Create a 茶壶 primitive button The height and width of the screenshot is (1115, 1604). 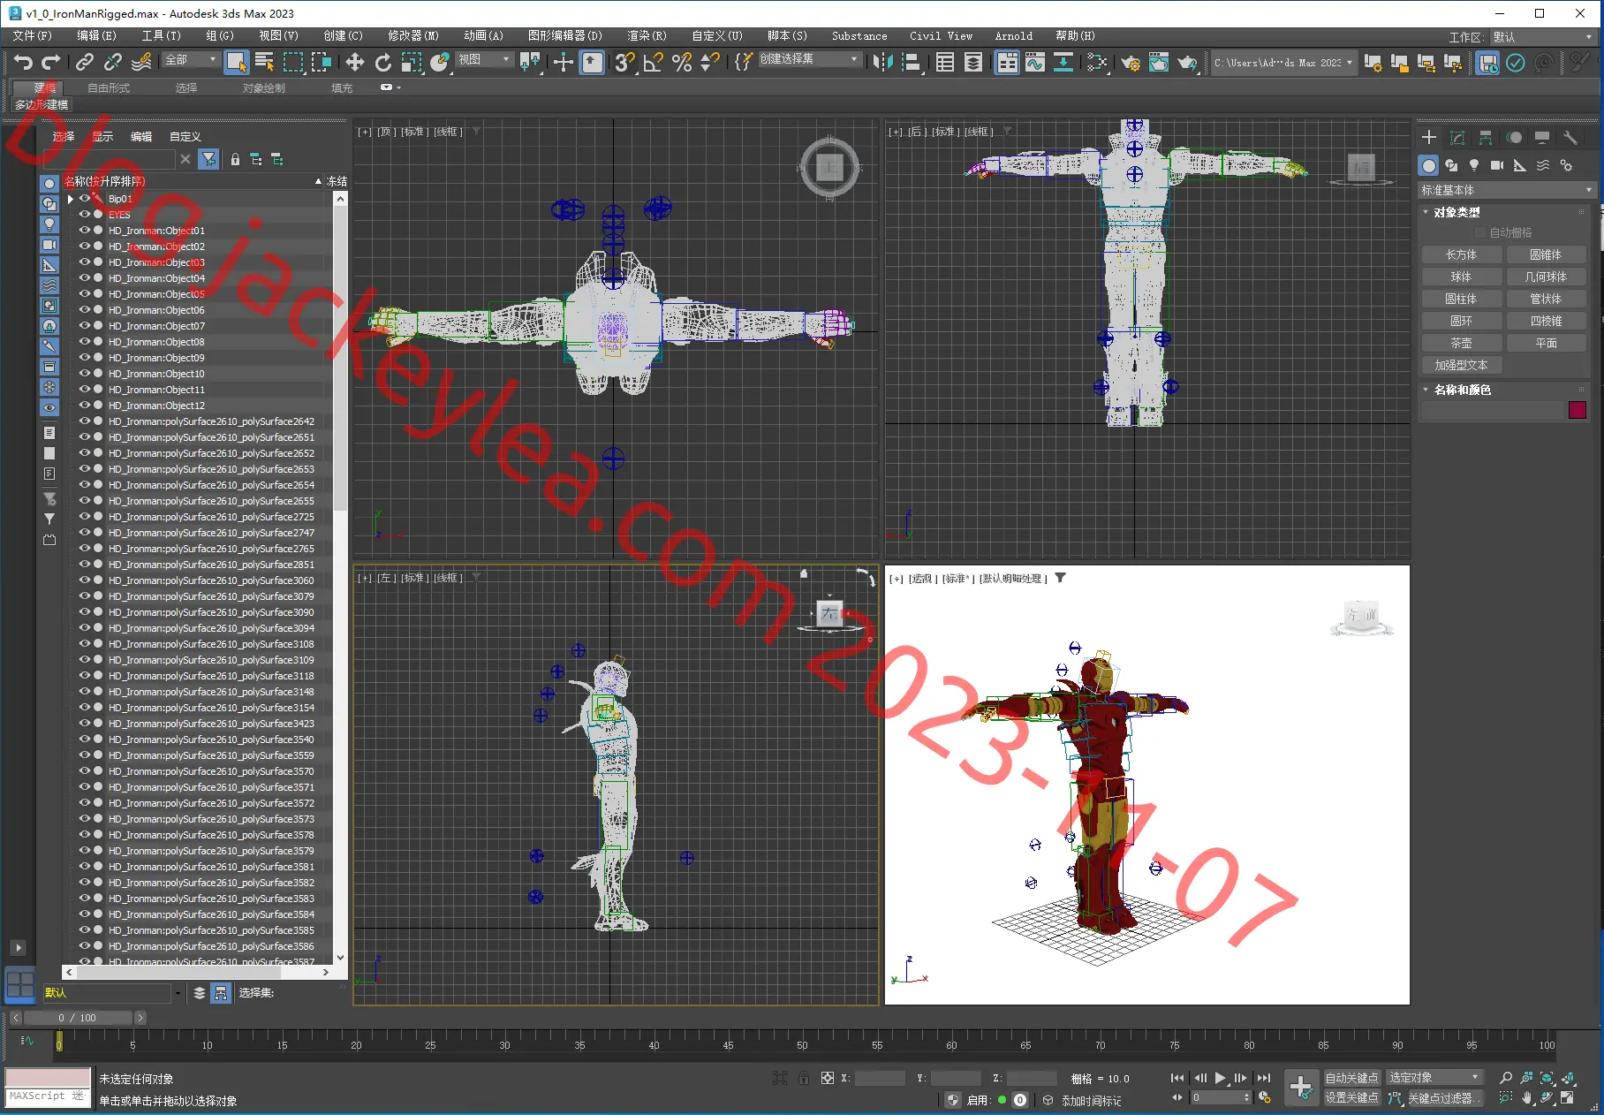click(1461, 343)
